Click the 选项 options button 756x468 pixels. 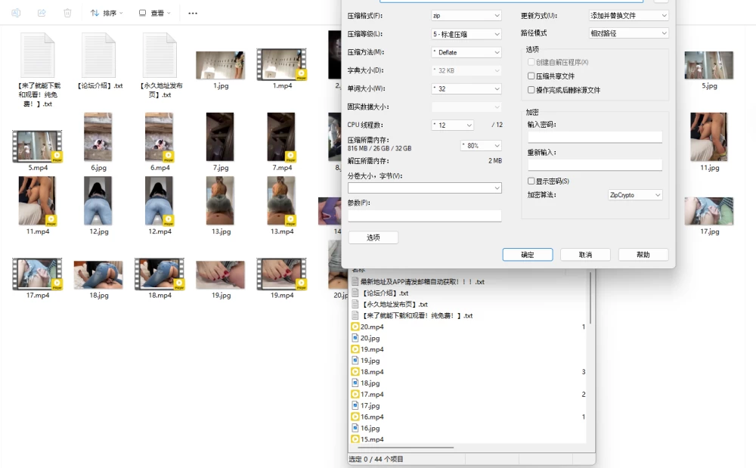pyautogui.click(x=373, y=237)
